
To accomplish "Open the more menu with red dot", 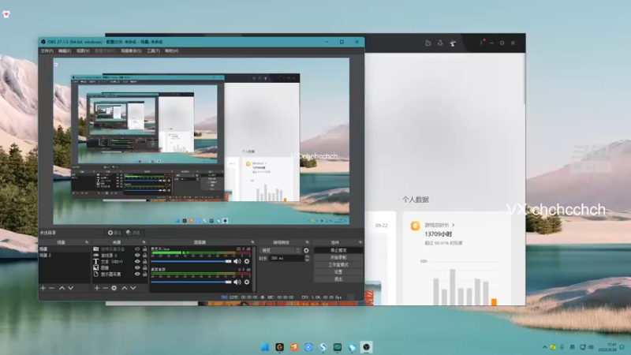I will (x=482, y=43).
